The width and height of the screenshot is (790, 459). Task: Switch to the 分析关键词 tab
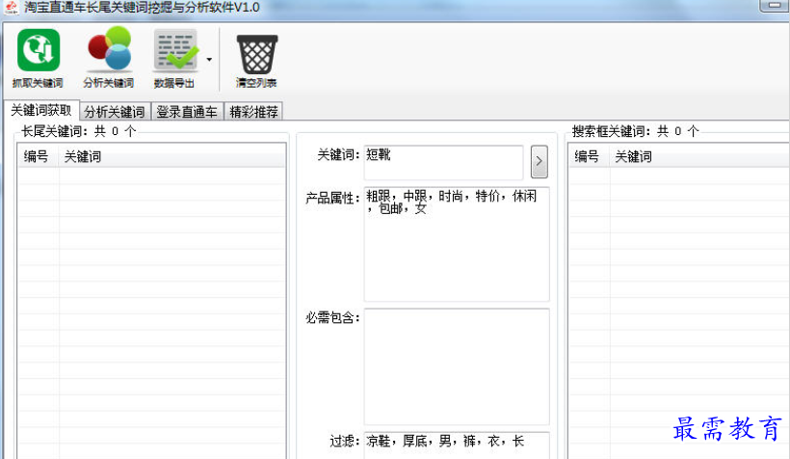115,112
